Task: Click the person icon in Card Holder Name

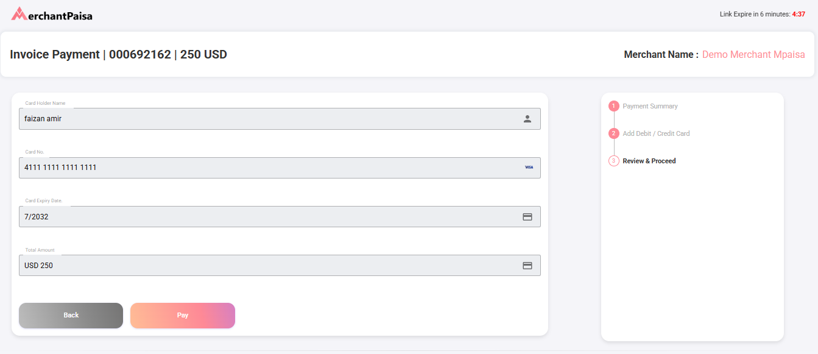Action: pyautogui.click(x=527, y=119)
